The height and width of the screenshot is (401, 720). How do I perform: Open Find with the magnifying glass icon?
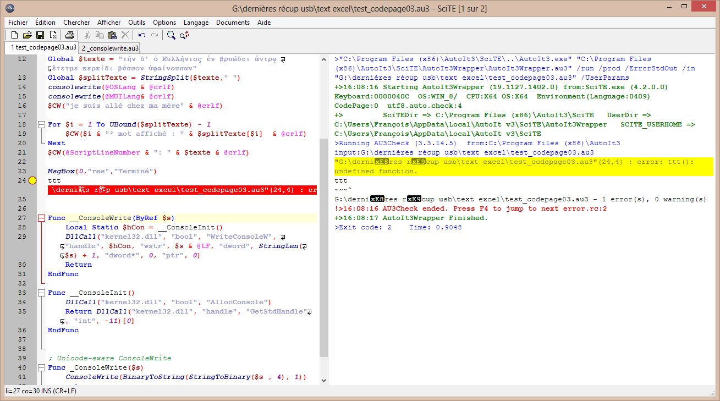[x=171, y=35]
